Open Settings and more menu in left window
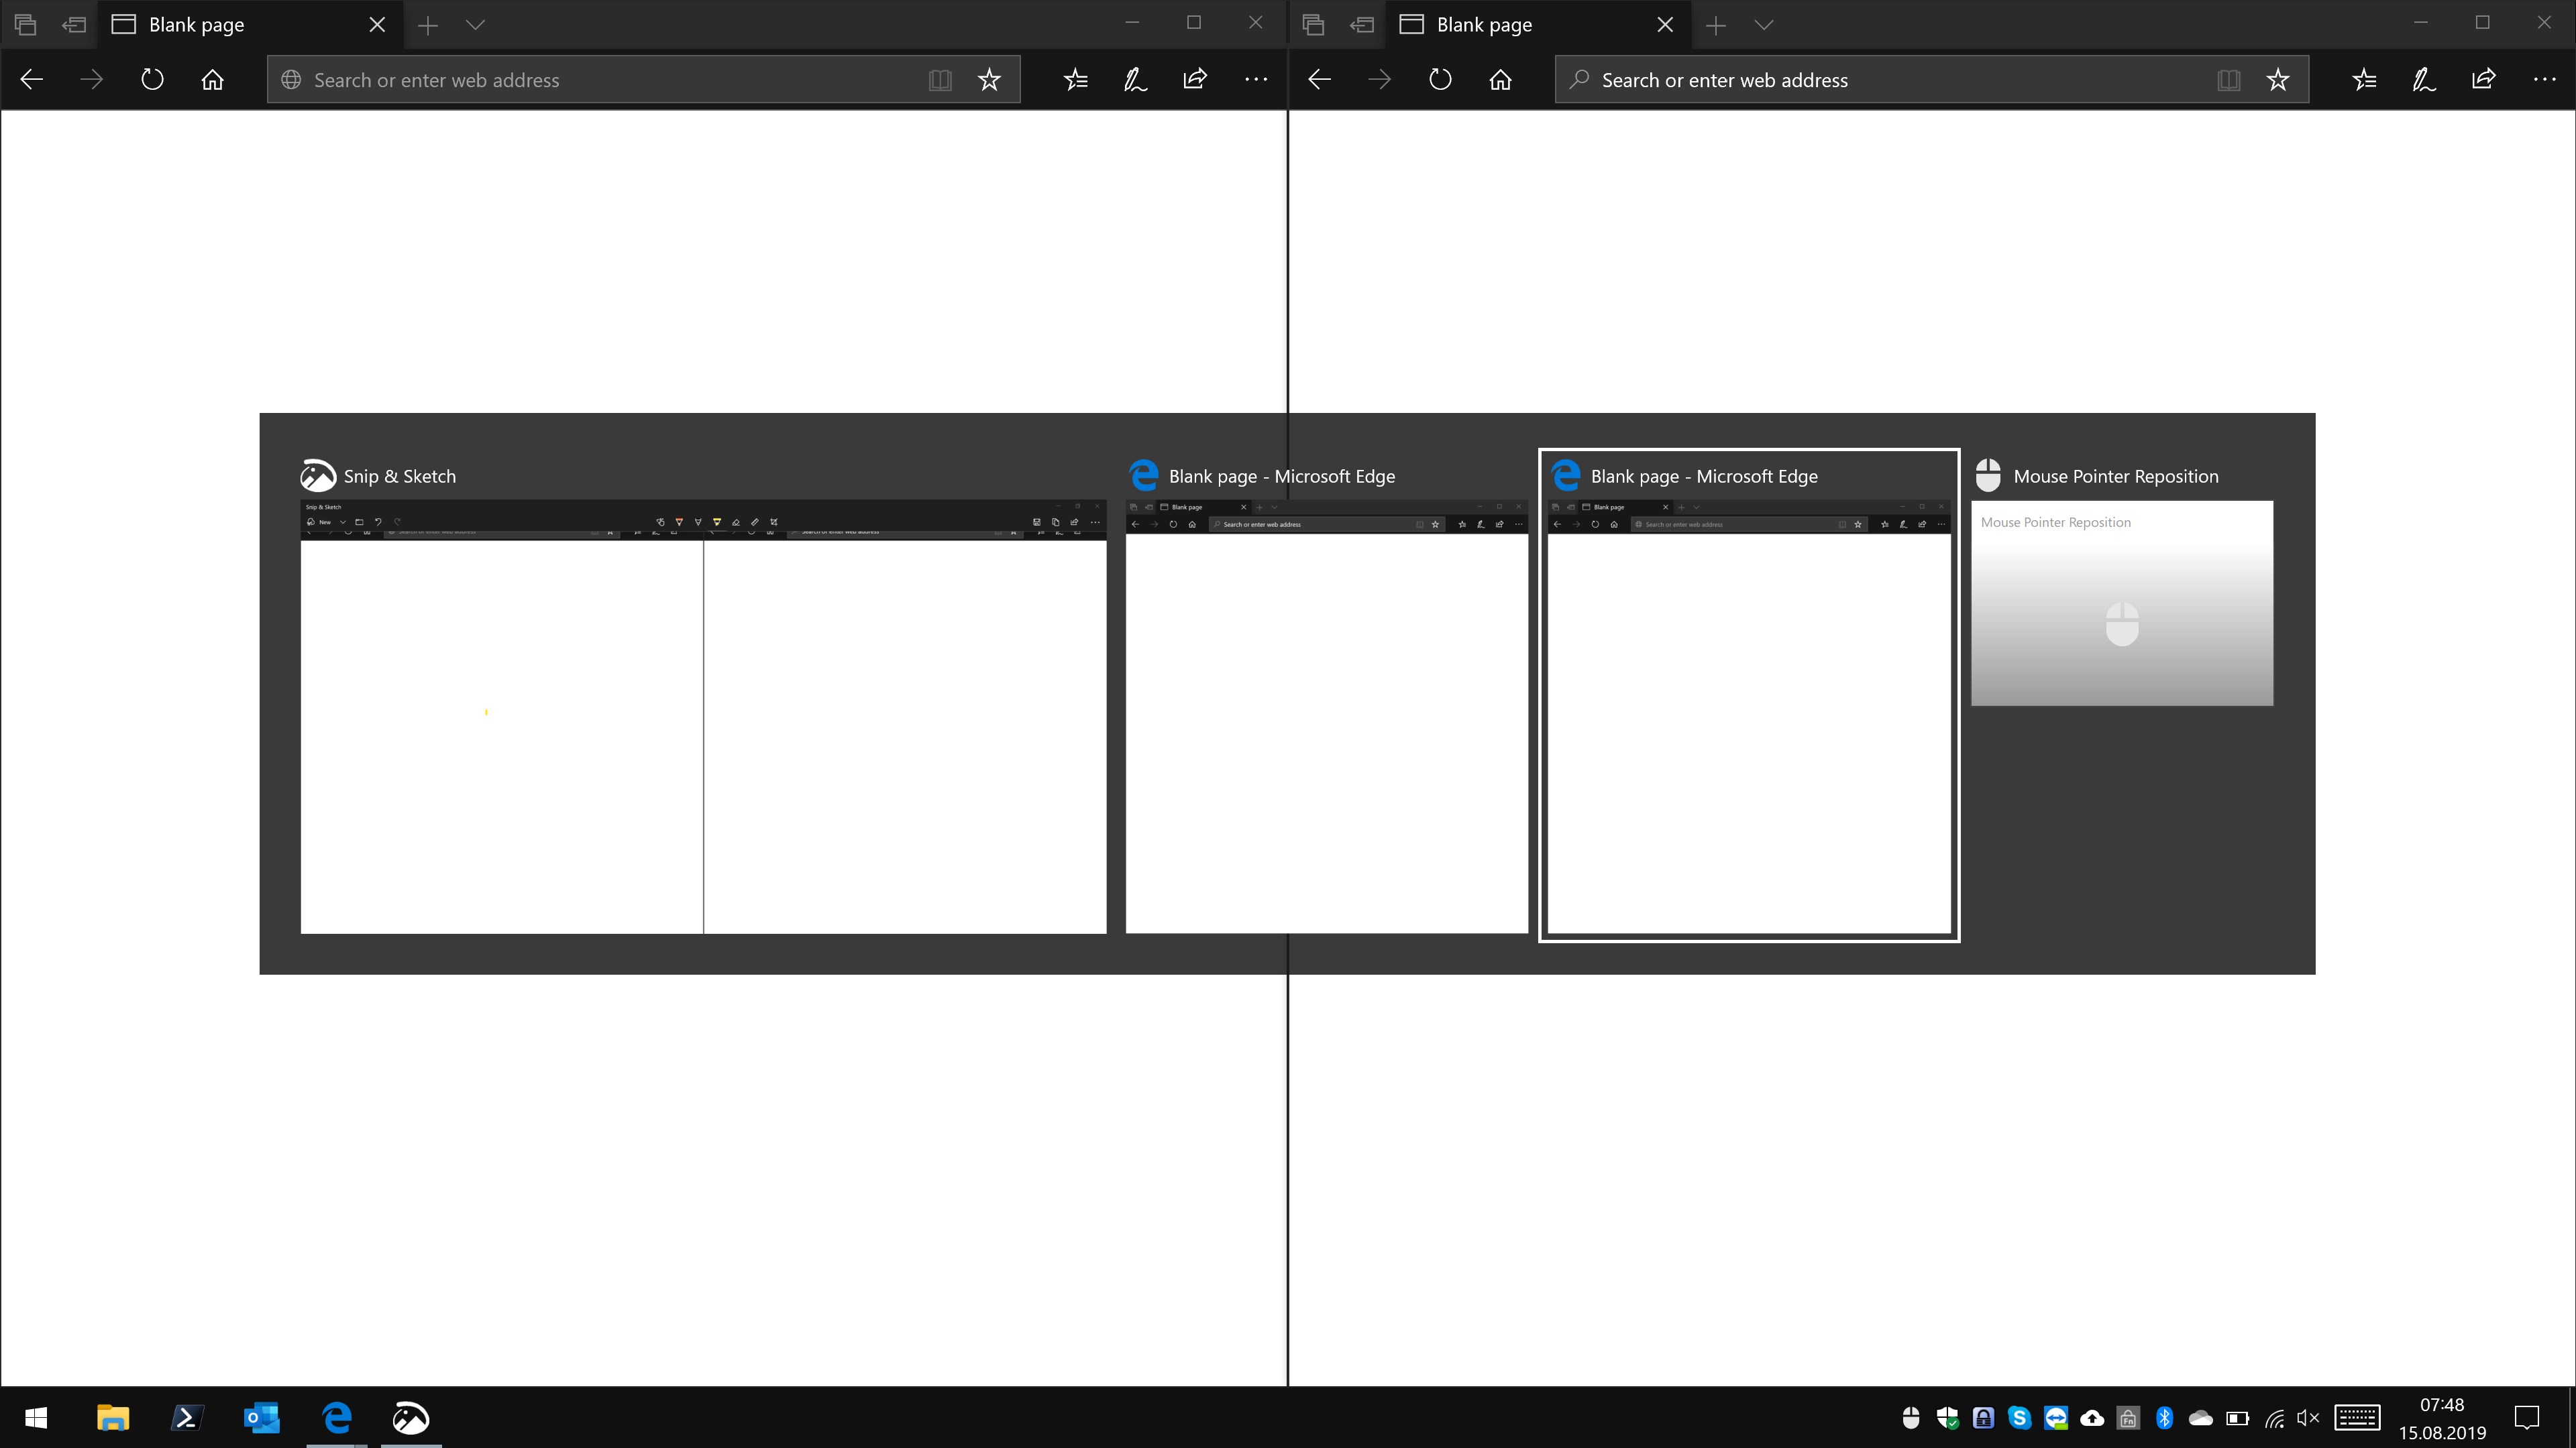The height and width of the screenshot is (1448, 2576). click(1256, 80)
